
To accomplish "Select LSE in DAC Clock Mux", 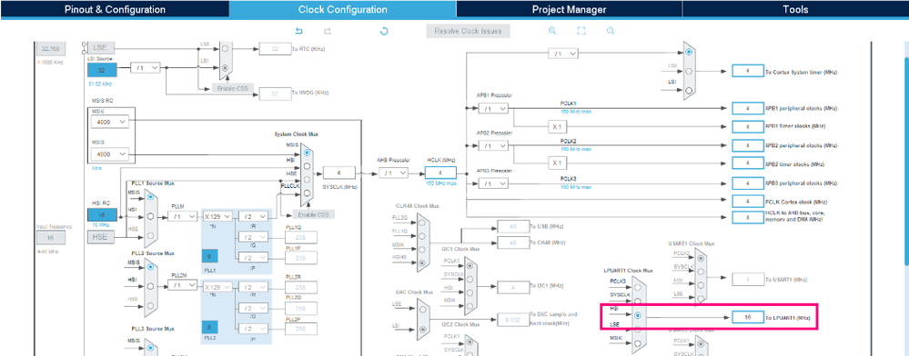I will [422, 309].
